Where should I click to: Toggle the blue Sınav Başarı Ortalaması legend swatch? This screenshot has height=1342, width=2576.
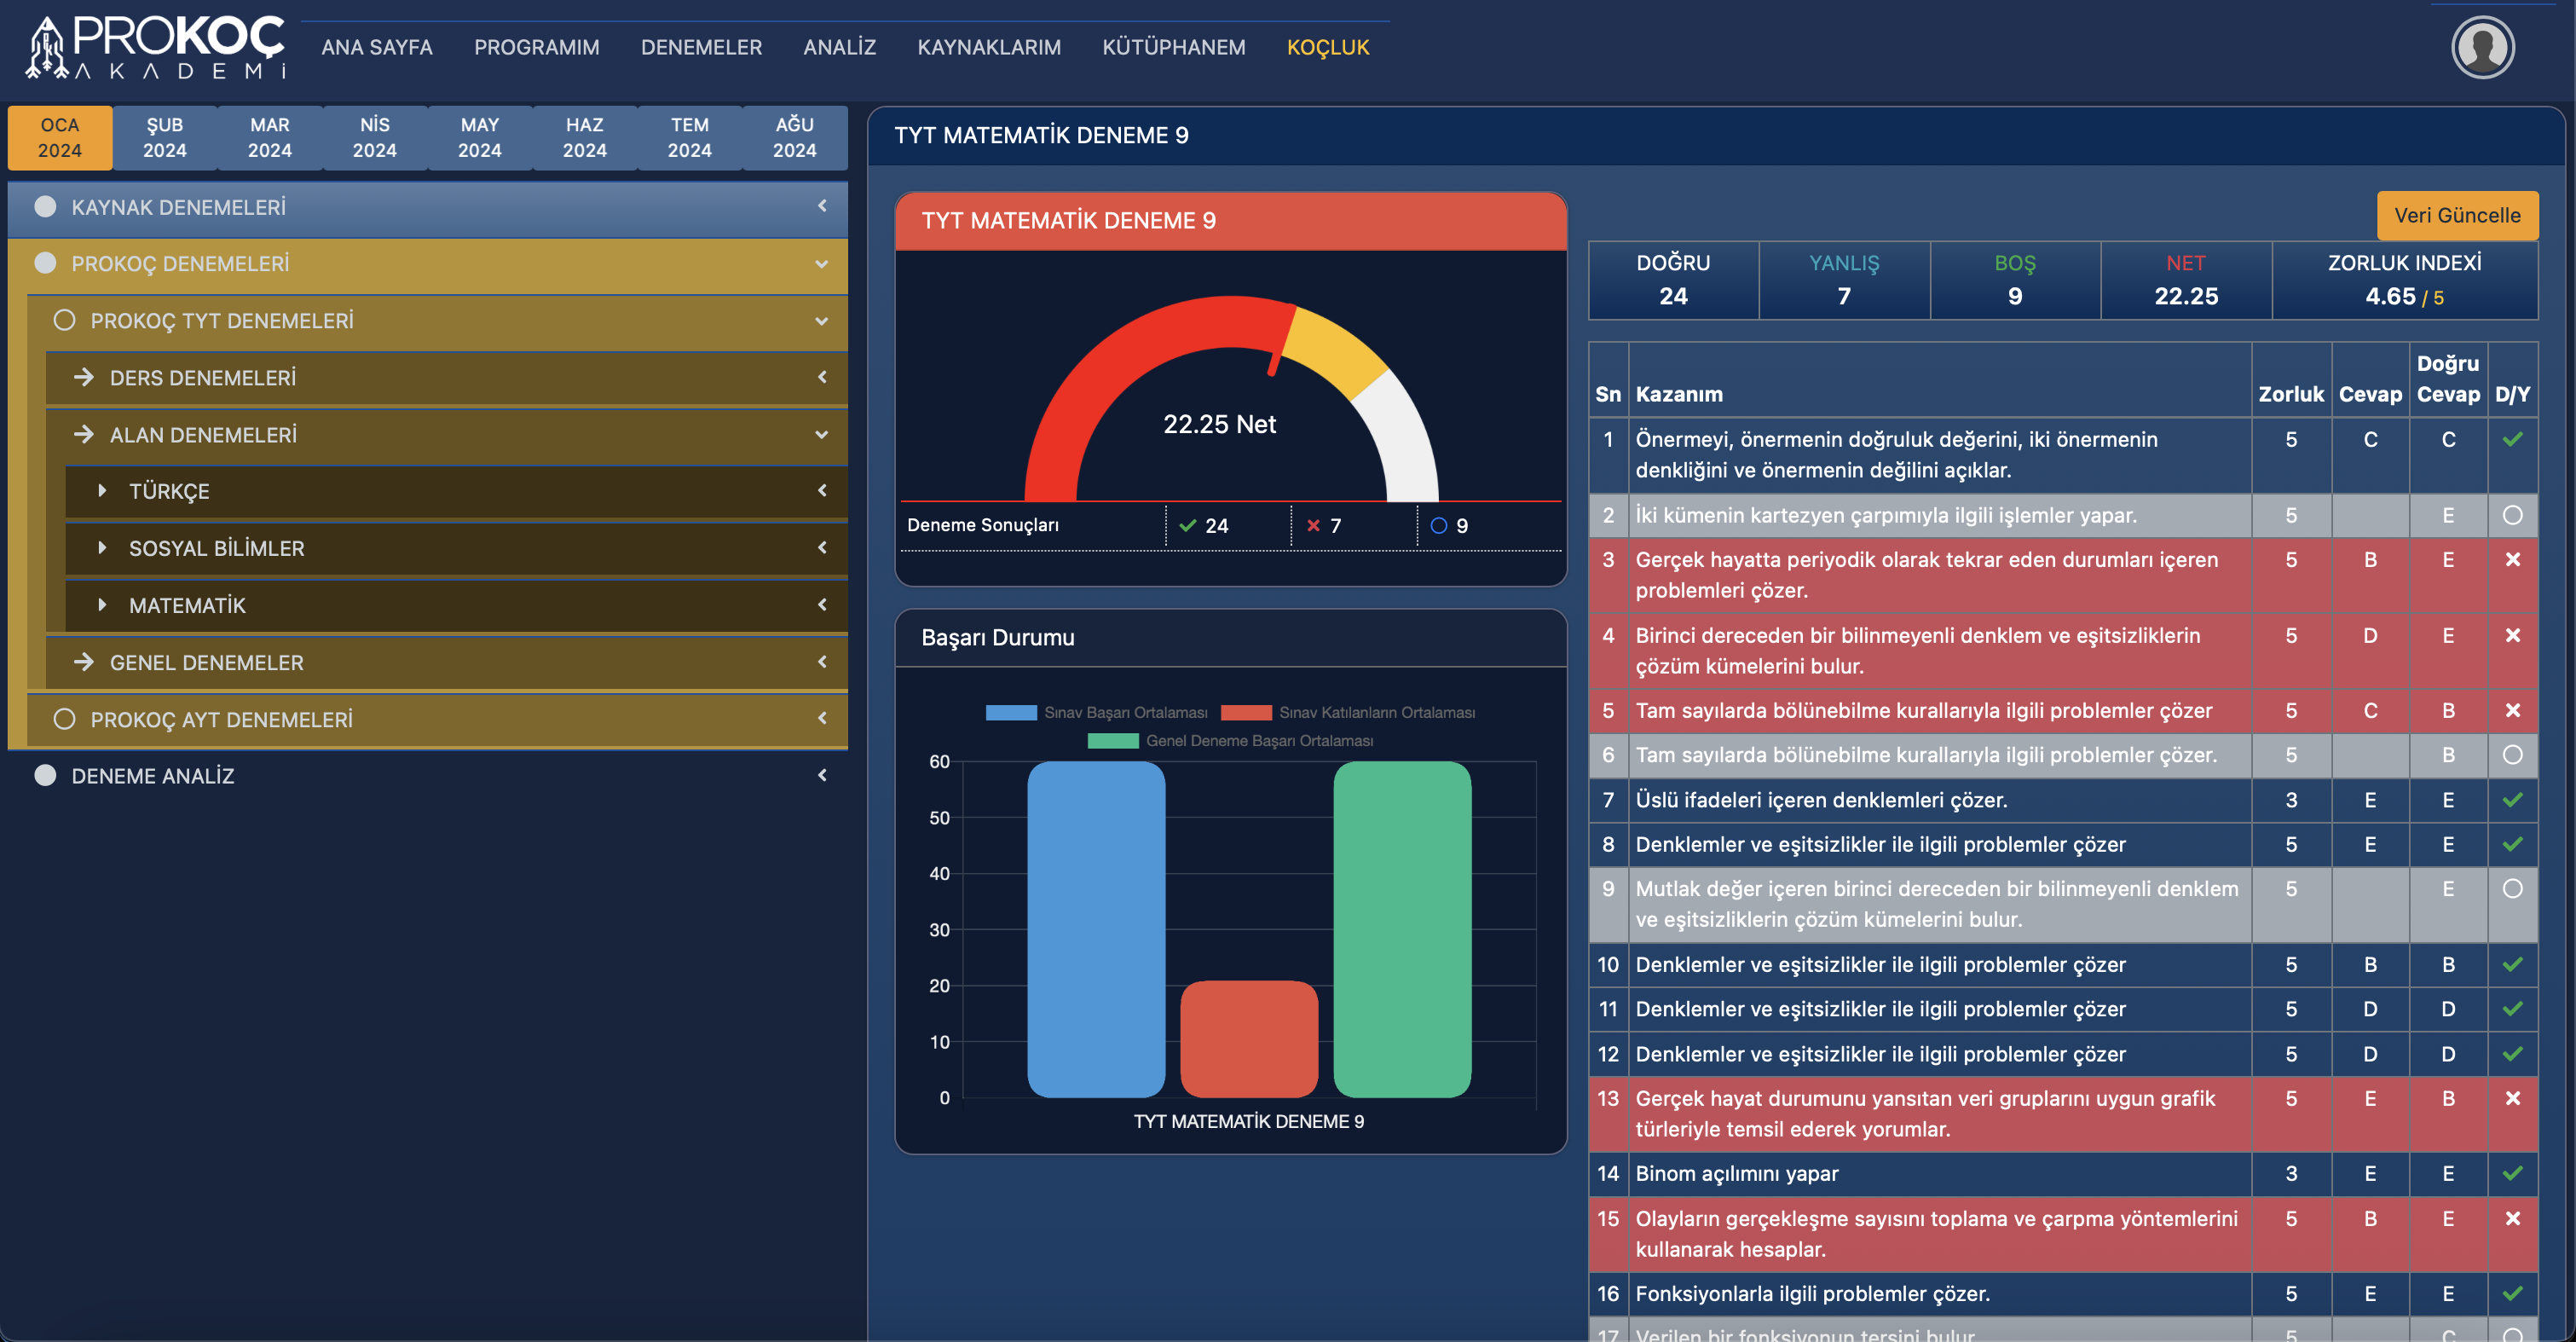(x=1010, y=712)
